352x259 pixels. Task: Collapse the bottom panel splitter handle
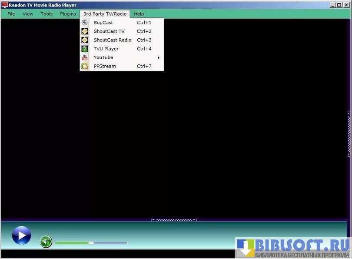tap(174, 220)
